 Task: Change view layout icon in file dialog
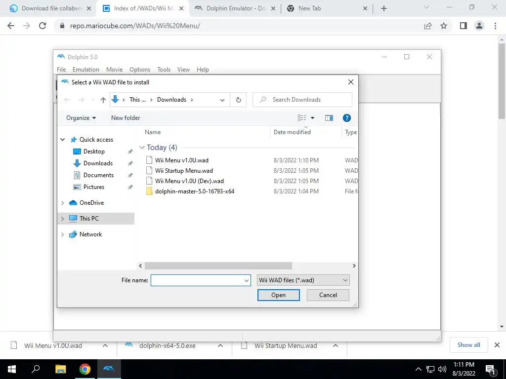[302, 118]
